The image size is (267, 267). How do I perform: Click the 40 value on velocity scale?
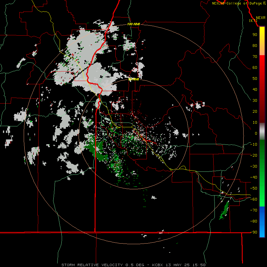255,89
